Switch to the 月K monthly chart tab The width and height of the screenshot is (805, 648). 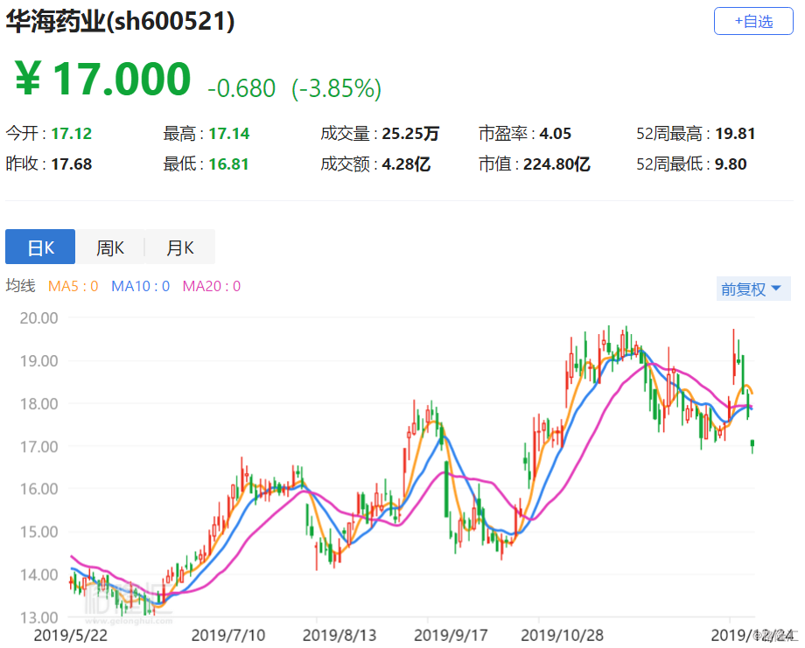pos(180,247)
